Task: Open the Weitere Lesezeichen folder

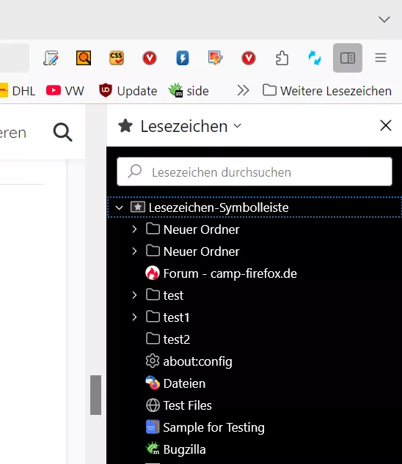Action: tap(327, 91)
